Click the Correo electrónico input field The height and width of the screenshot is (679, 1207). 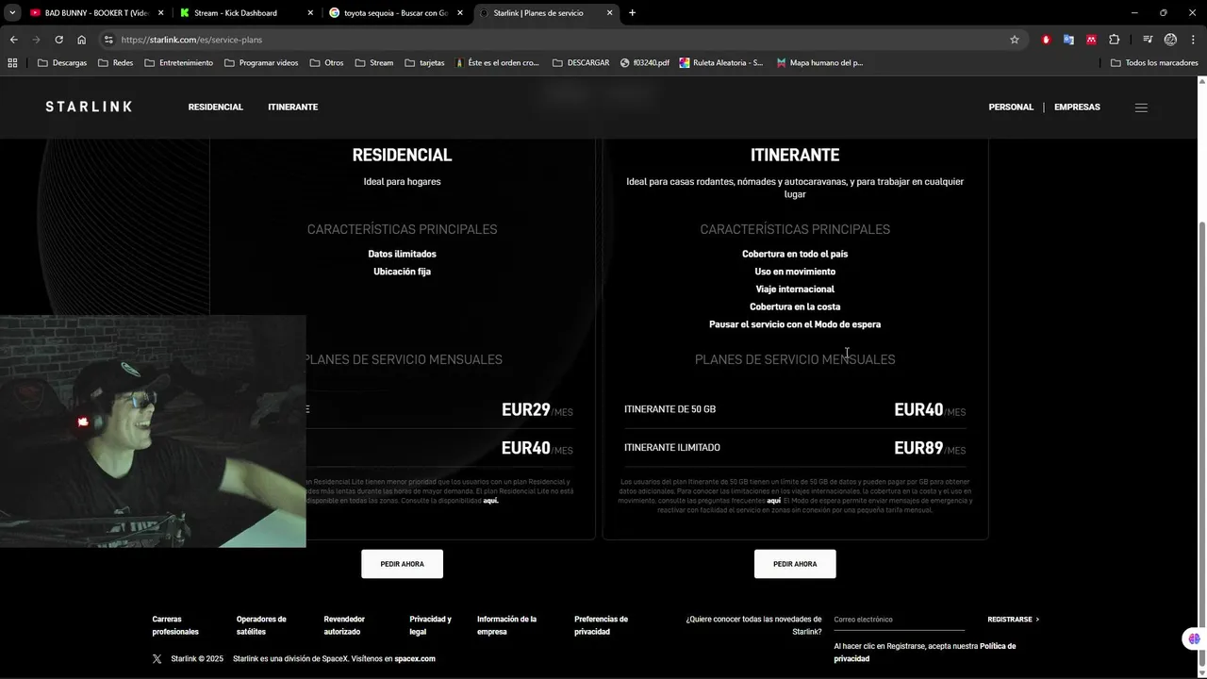(x=899, y=620)
